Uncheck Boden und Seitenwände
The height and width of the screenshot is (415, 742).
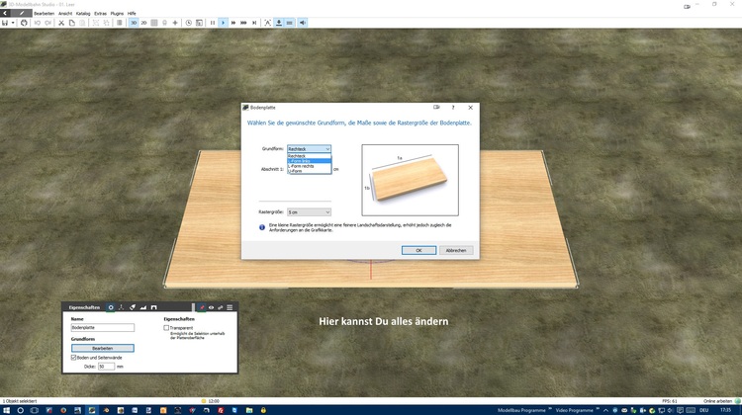(x=74, y=357)
